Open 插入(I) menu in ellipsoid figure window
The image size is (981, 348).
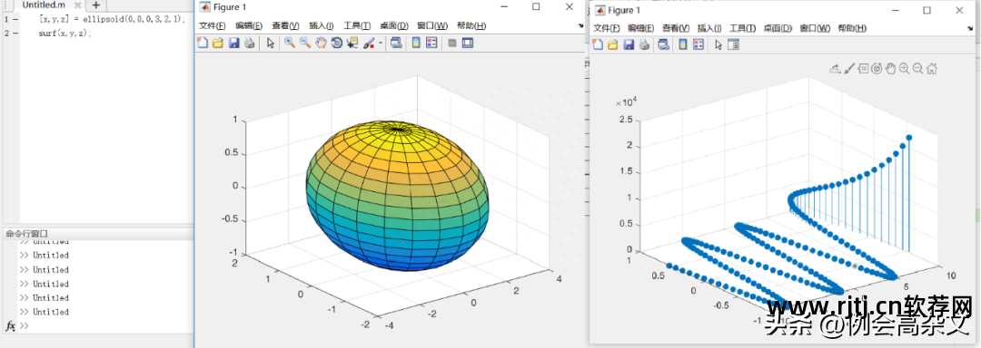[x=321, y=25]
